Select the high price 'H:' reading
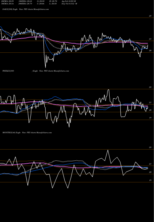The width and height of the screenshot is (154, 222). (53, 1)
